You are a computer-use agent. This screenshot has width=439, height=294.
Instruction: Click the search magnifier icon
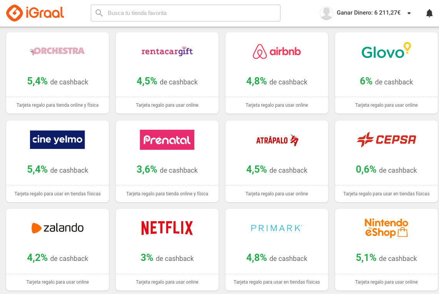[99, 13]
